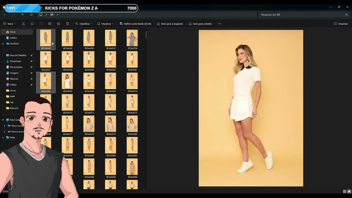Click the chevron after ffff in address bar

(x=57, y=15)
